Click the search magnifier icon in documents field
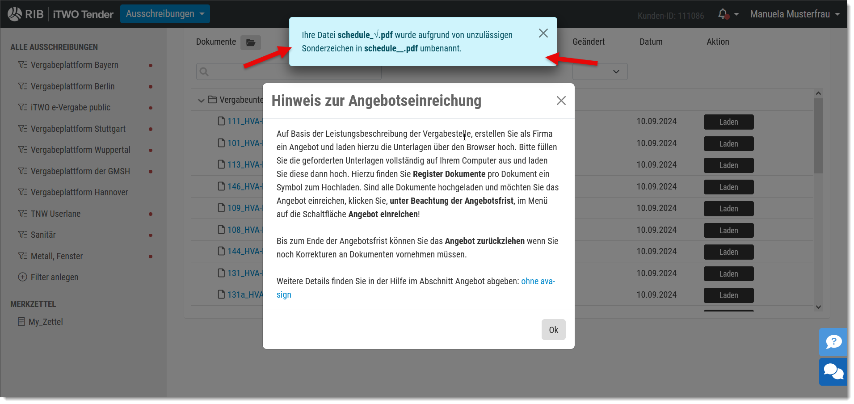This screenshot has width=854, height=404. 204,72
